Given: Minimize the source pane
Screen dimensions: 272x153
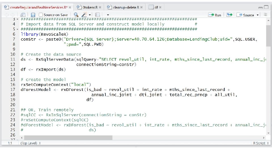Looking at the screenshot, I should coord(260,7).
